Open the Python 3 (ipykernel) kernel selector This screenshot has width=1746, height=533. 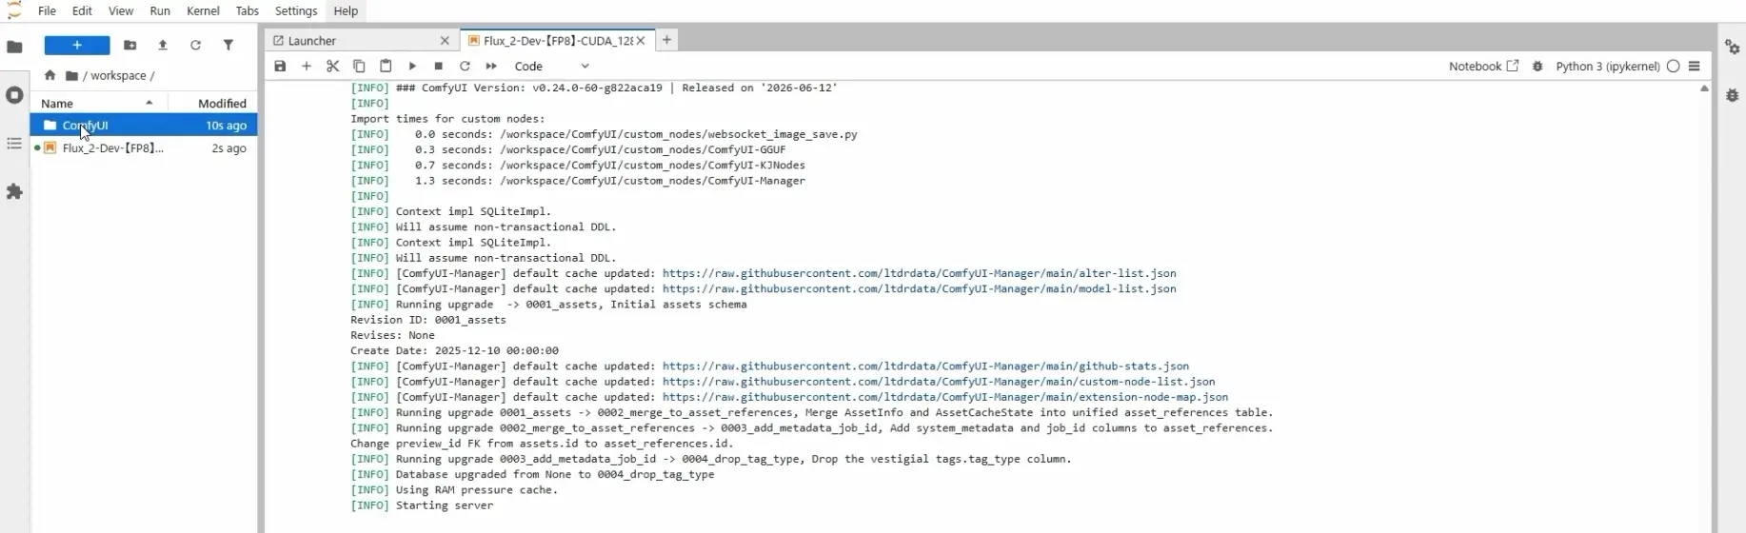coord(1608,67)
